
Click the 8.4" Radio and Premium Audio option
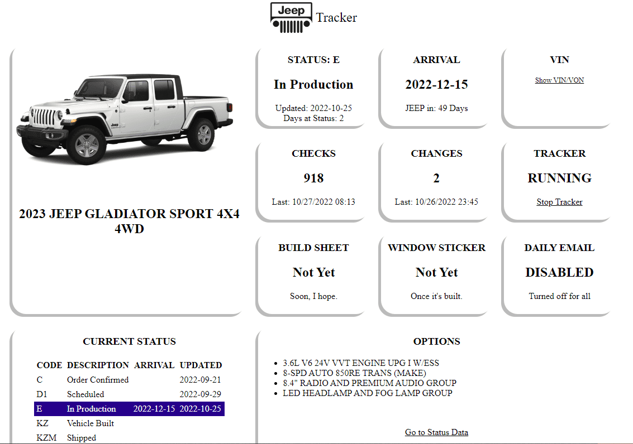click(x=369, y=383)
